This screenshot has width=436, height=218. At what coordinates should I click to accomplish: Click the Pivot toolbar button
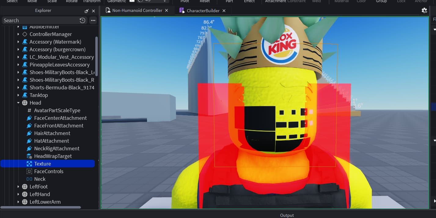(x=185, y=1)
